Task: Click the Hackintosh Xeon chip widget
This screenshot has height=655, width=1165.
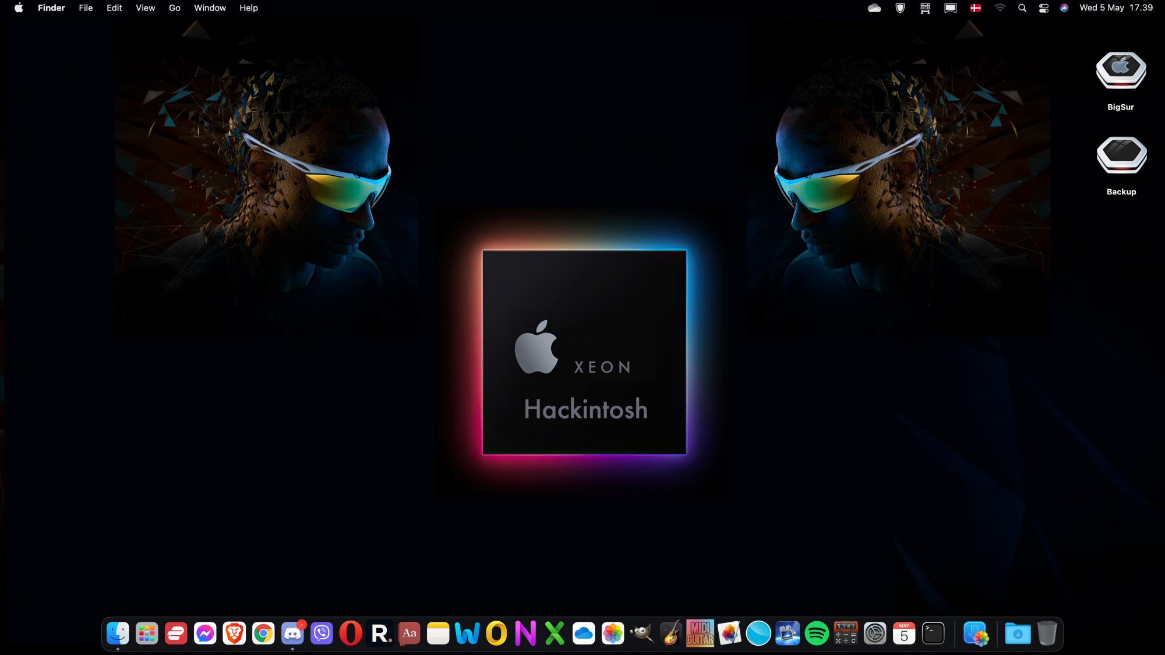Action: (x=584, y=352)
